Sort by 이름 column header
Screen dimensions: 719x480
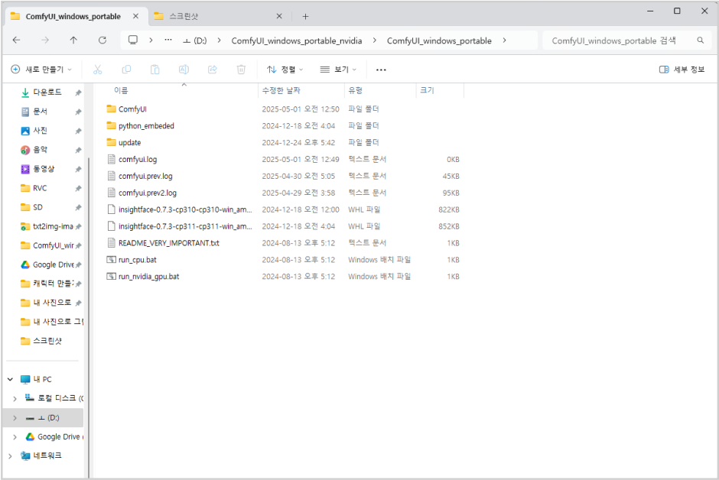[121, 91]
